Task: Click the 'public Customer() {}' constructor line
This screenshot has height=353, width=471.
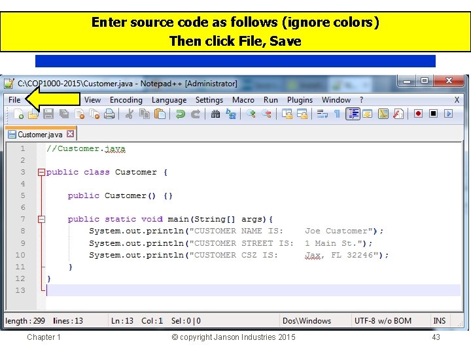Action: (120, 195)
